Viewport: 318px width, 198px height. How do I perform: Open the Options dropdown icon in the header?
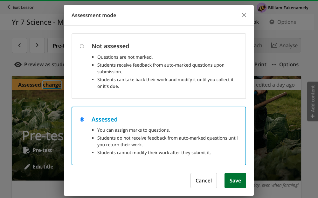272,22
